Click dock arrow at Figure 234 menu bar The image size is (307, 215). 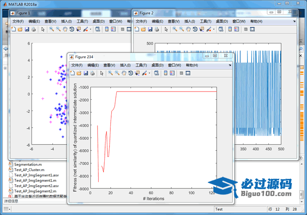(x=230, y=65)
